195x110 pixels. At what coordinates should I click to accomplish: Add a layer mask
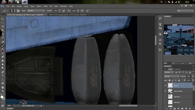[175, 109]
